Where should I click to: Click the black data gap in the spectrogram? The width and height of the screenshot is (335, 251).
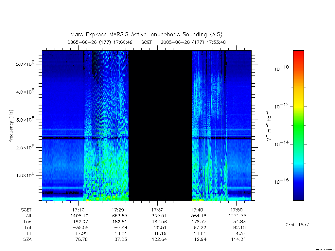[x=160, y=125]
